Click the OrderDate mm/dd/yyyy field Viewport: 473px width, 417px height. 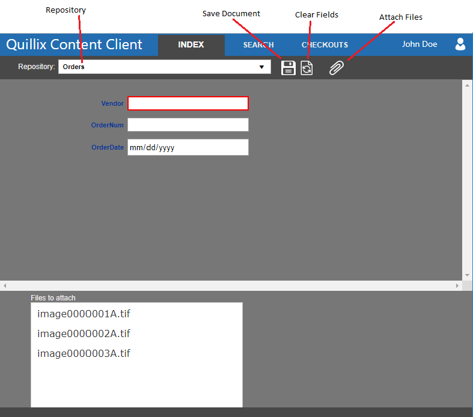[188, 147]
